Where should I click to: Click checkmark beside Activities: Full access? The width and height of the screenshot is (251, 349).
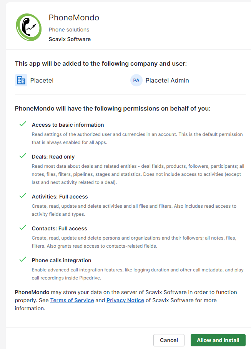(x=23, y=196)
